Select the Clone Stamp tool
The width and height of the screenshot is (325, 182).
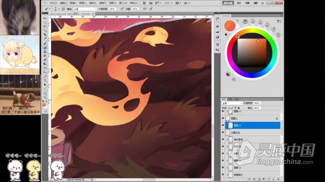pyautogui.click(x=45, y=52)
